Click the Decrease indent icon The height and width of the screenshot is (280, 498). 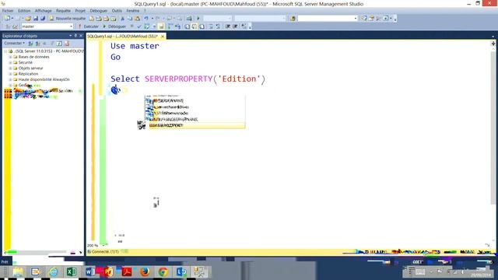228,26
